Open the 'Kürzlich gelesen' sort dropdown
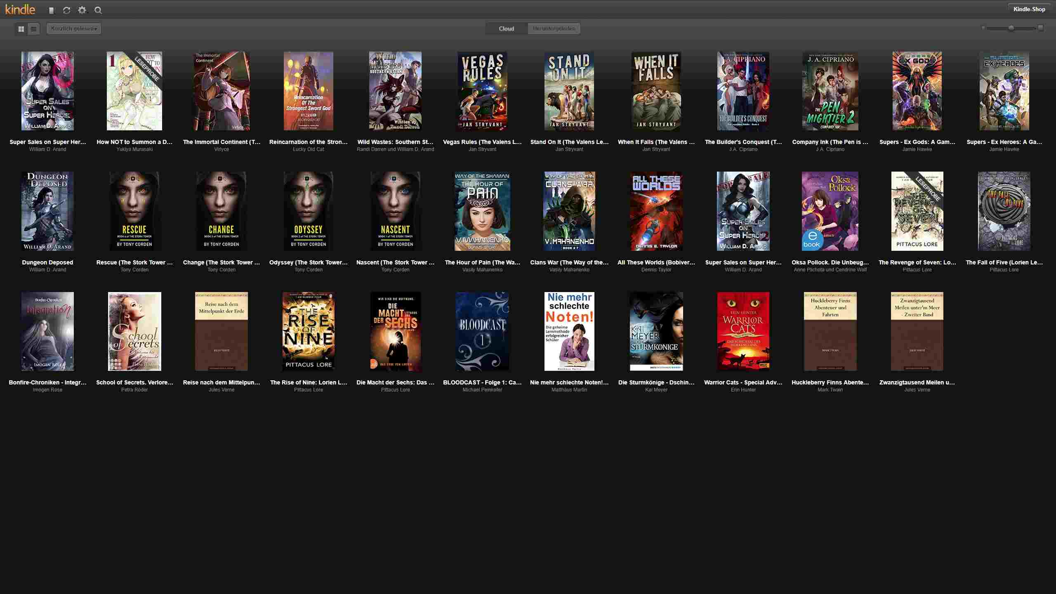This screenshot has height=594, width=1056. point(74,28)
